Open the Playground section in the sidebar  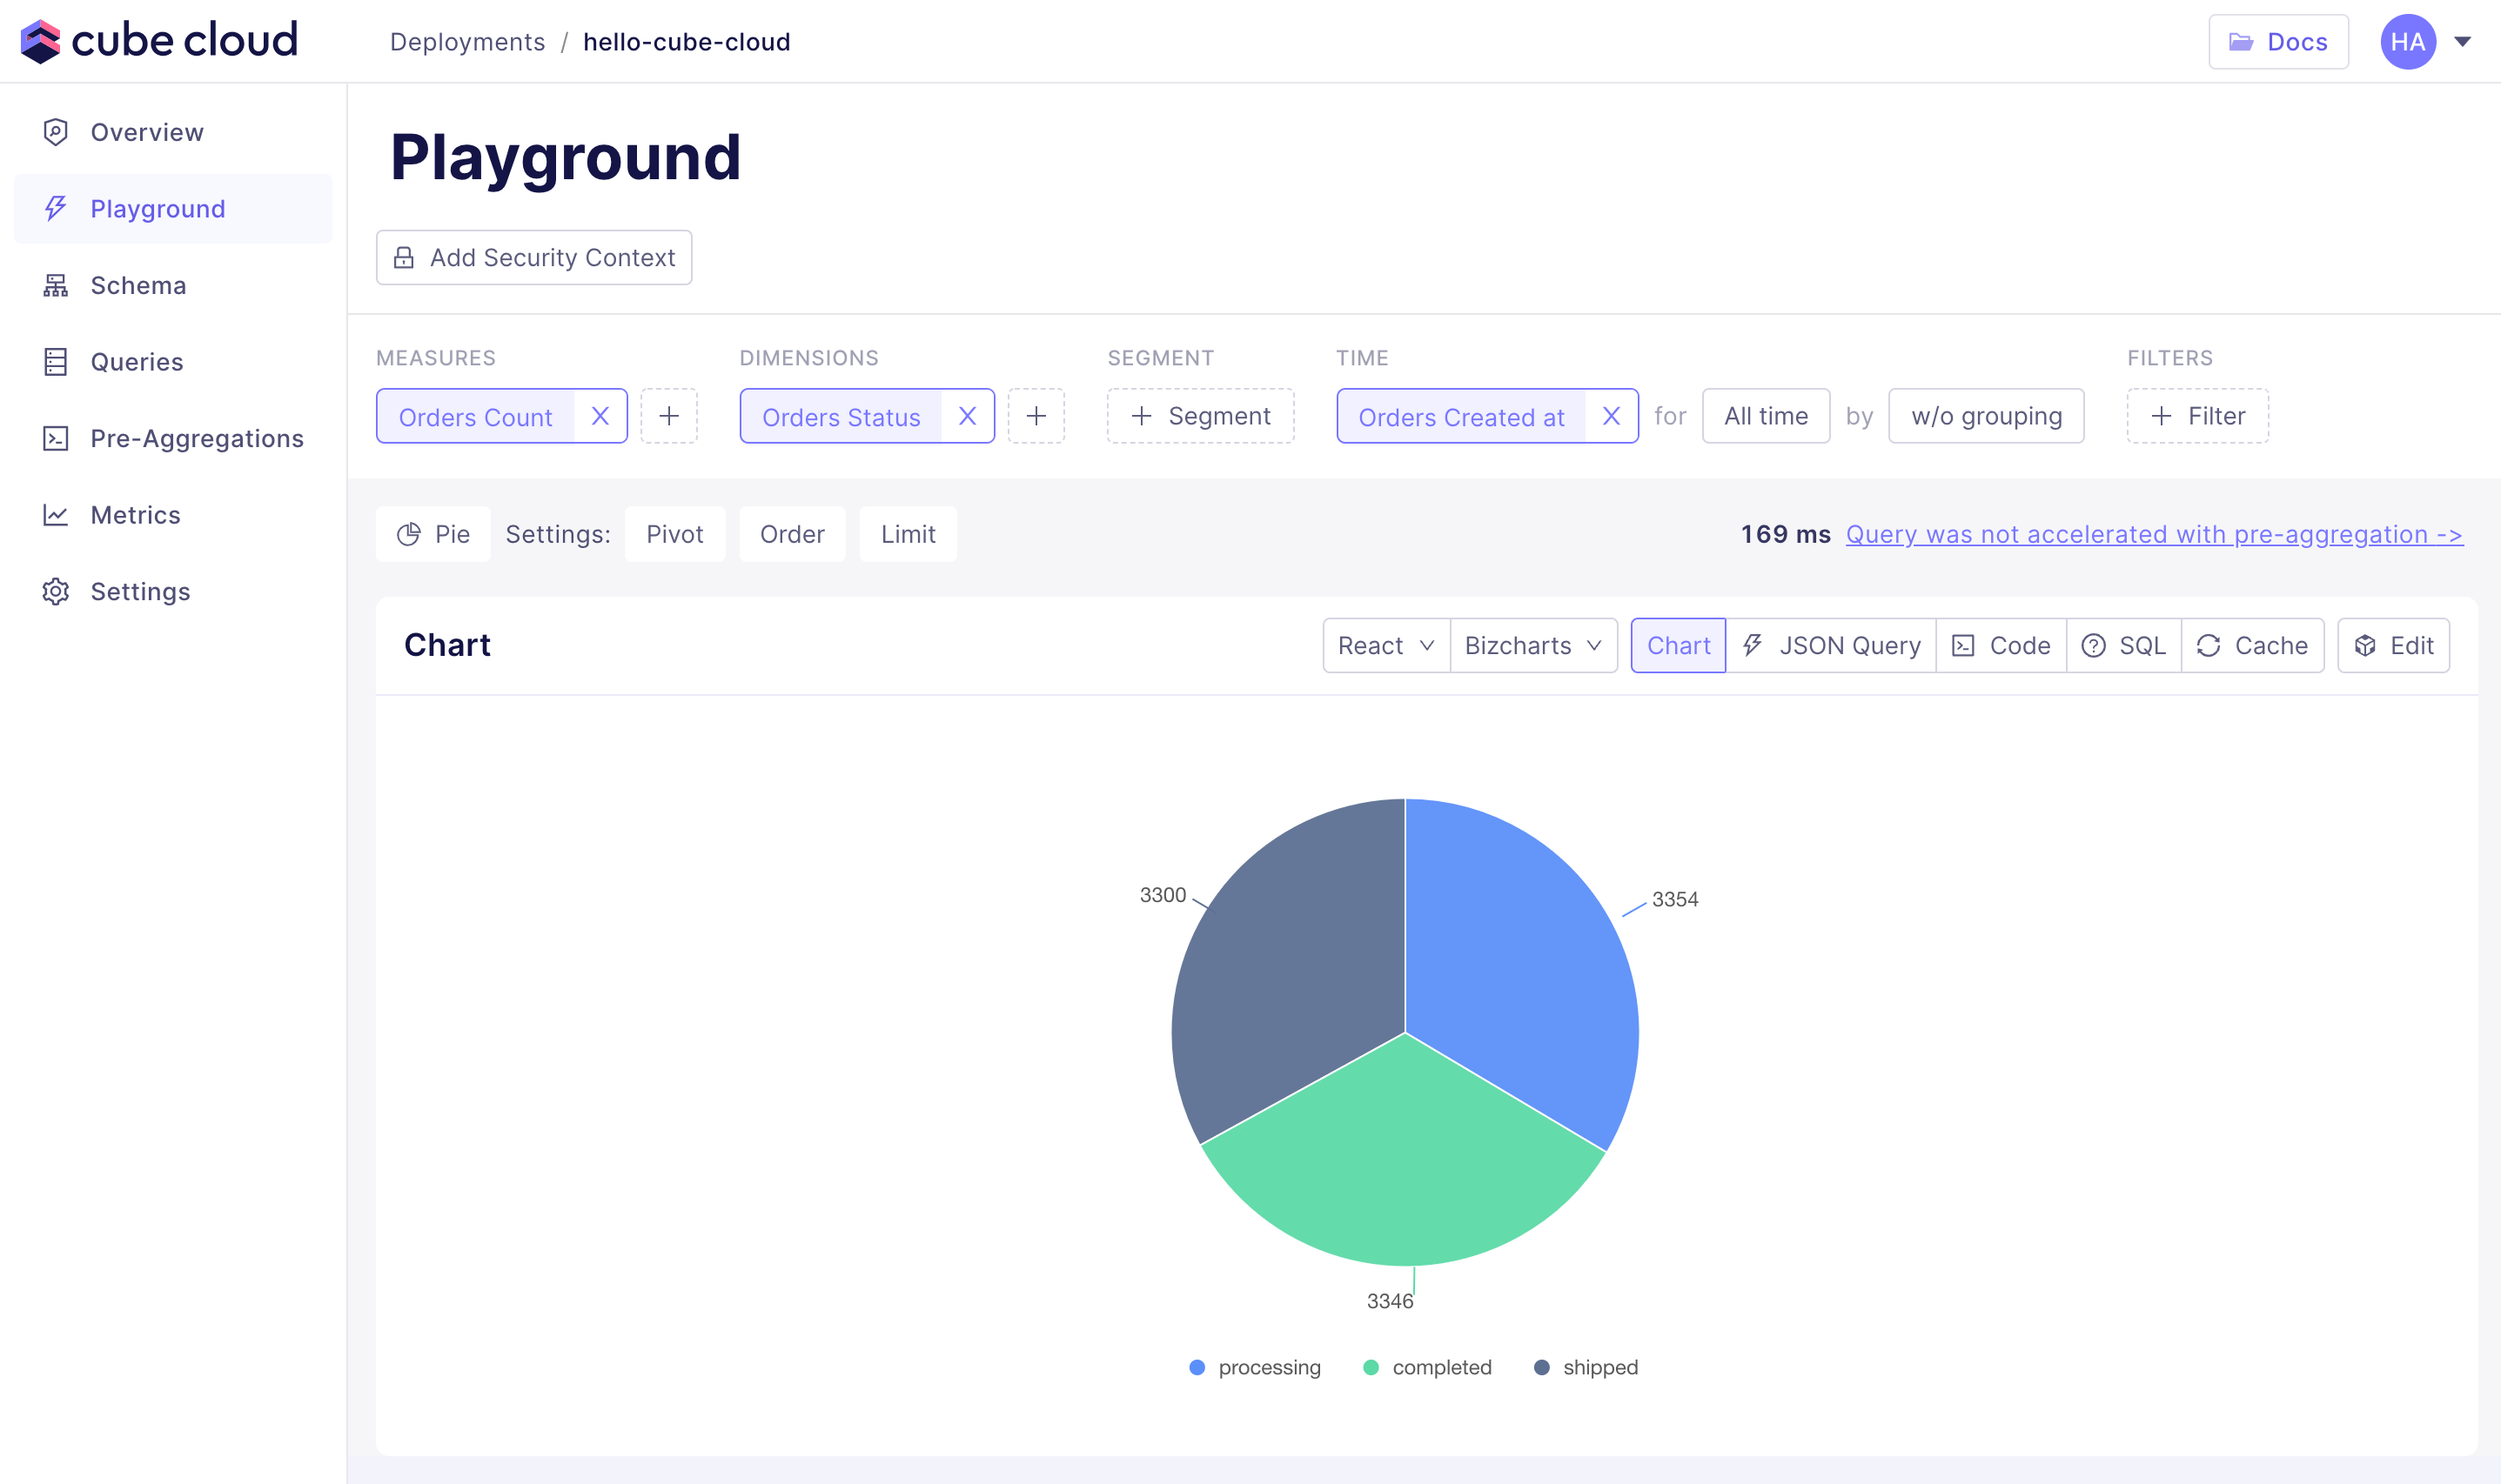point(157,208)
